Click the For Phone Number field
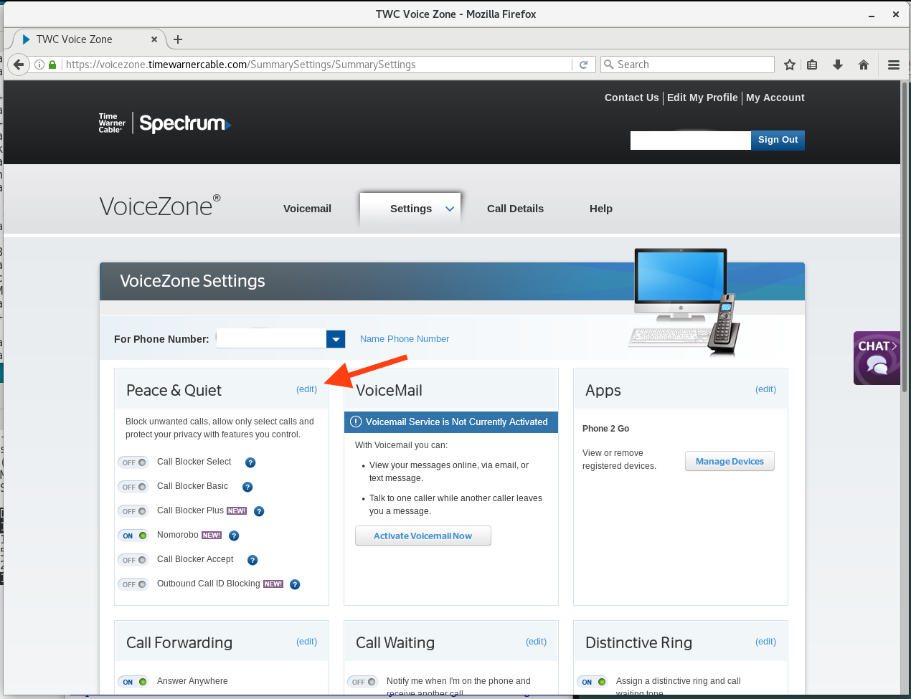 (271, 339)
